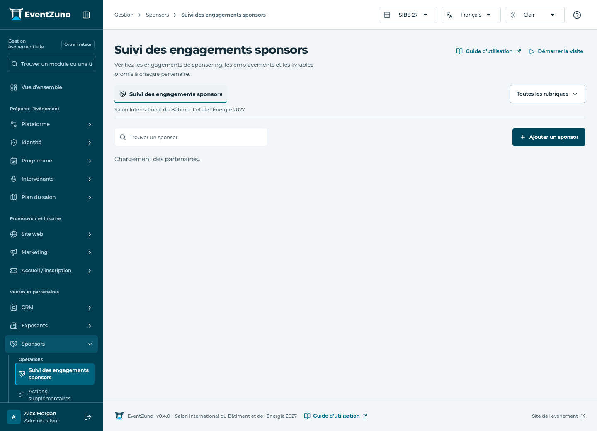Click the Organisateur role badge

point(78,44)
